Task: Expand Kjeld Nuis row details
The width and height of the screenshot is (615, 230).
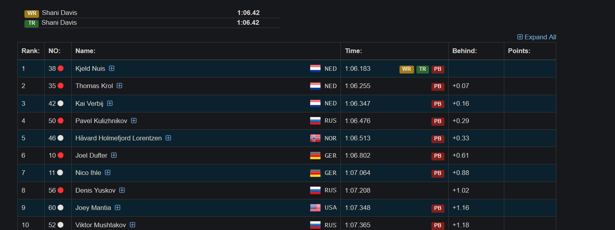Action: coord(111,68)
